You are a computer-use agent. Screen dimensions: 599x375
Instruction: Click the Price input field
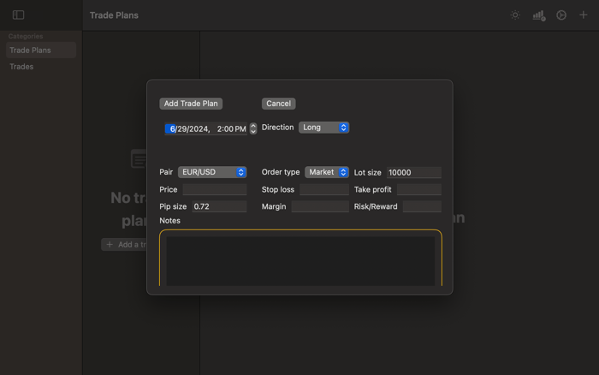coord(214,189)
